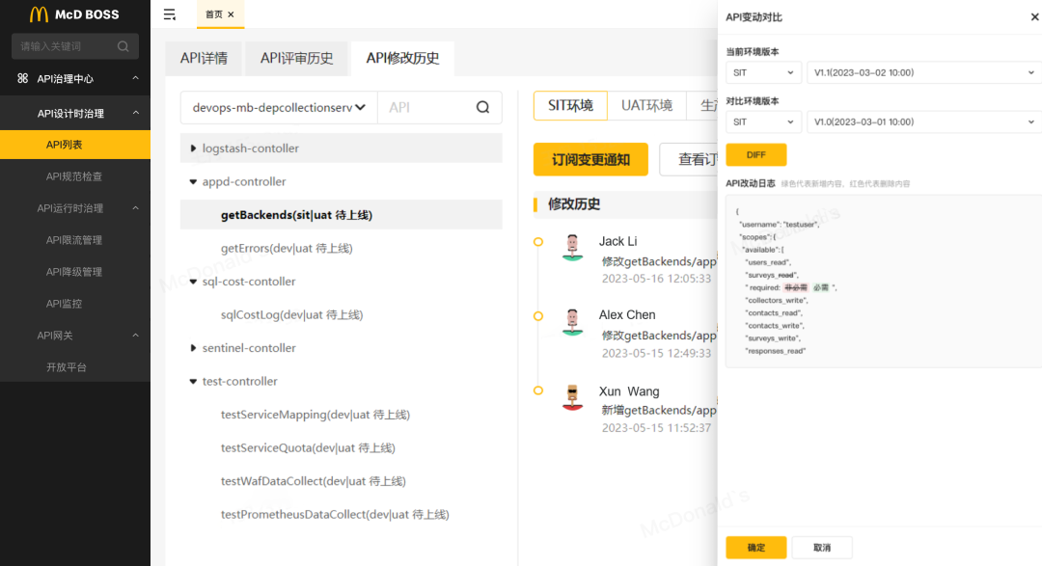Viewport: 1042px width, 566px height.
Task: Click the McDonald's logo icon
Action: pyautogui.click(x=39, y=13)
